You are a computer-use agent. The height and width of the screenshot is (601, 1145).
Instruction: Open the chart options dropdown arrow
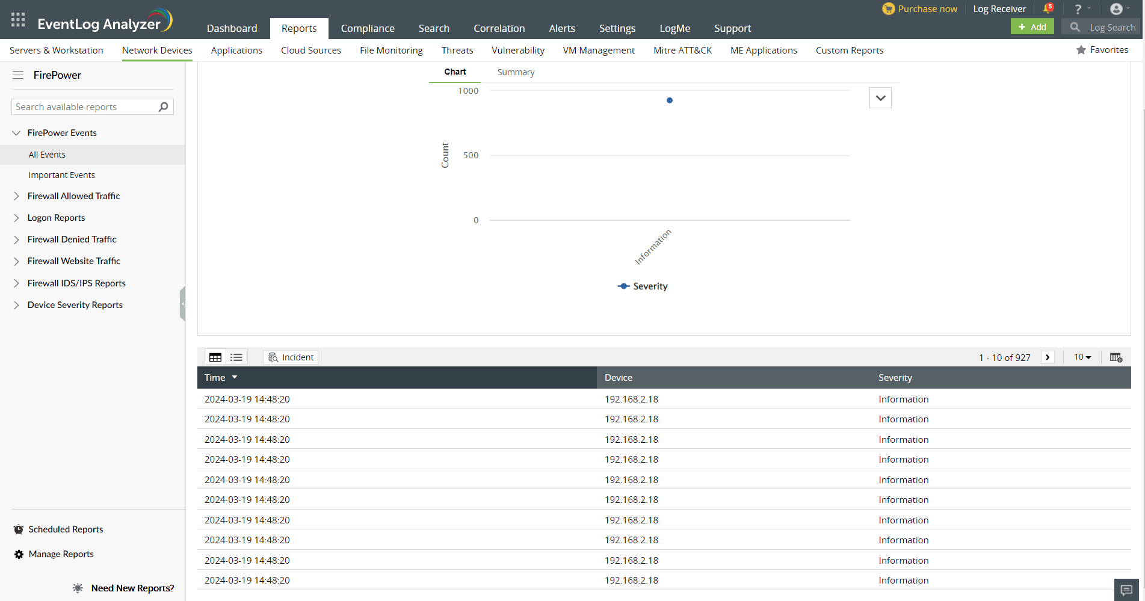tap(880, 98)
